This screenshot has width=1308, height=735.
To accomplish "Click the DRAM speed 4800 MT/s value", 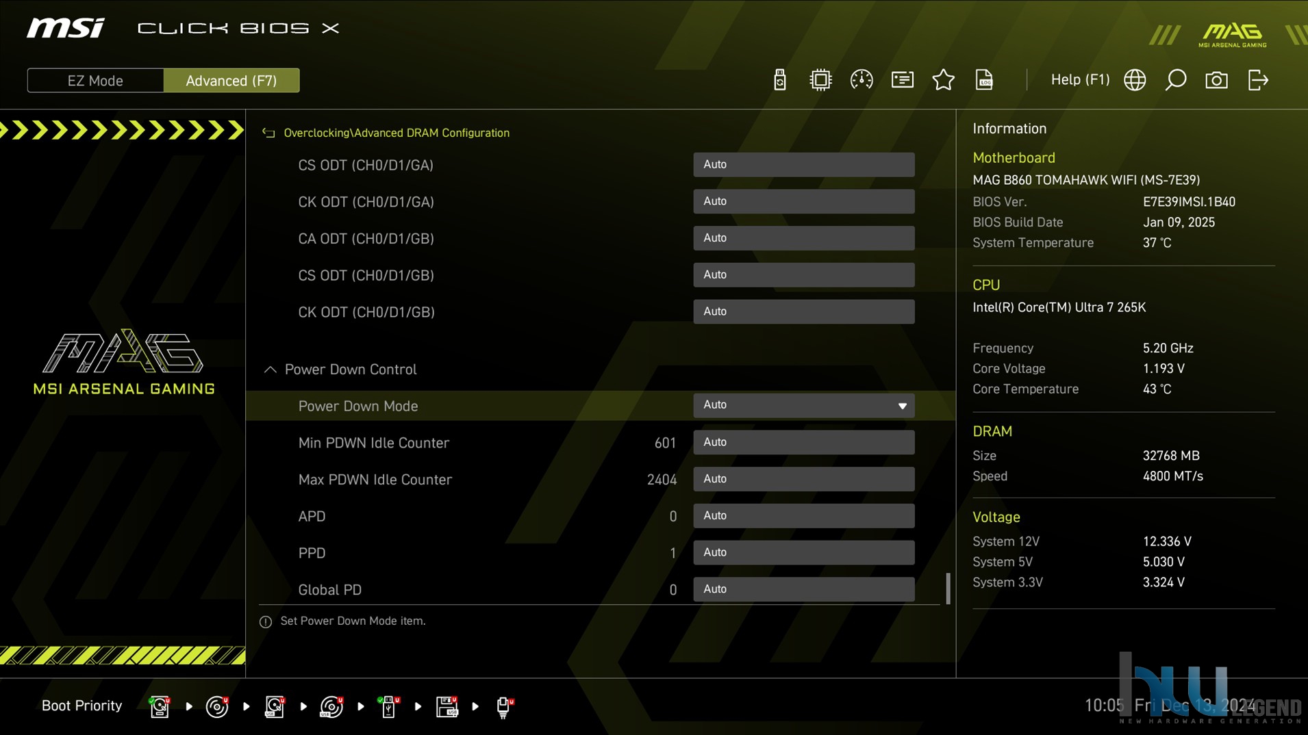I will coord(1172,476).
